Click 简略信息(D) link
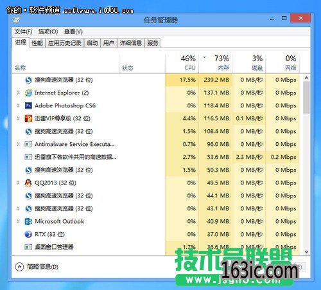This screenshot has width=321, height=290. click(x=42, y=267)
